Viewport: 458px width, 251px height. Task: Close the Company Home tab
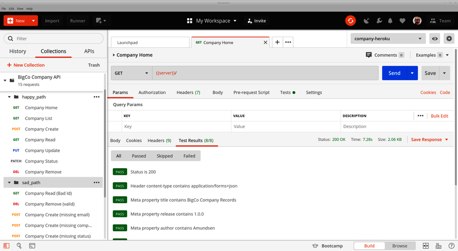tap(265, 42)
